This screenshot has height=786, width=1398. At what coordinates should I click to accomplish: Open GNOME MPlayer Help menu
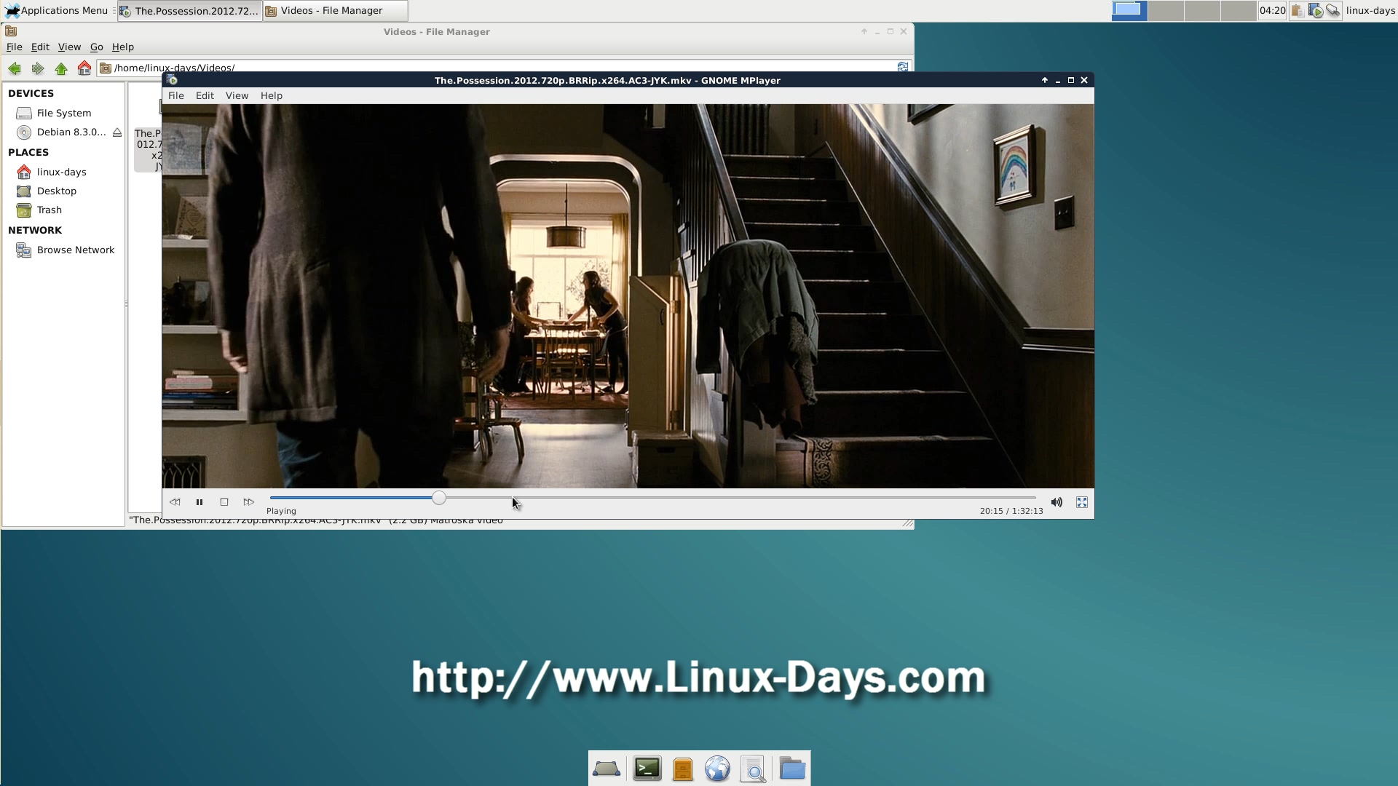coord(272,95)
